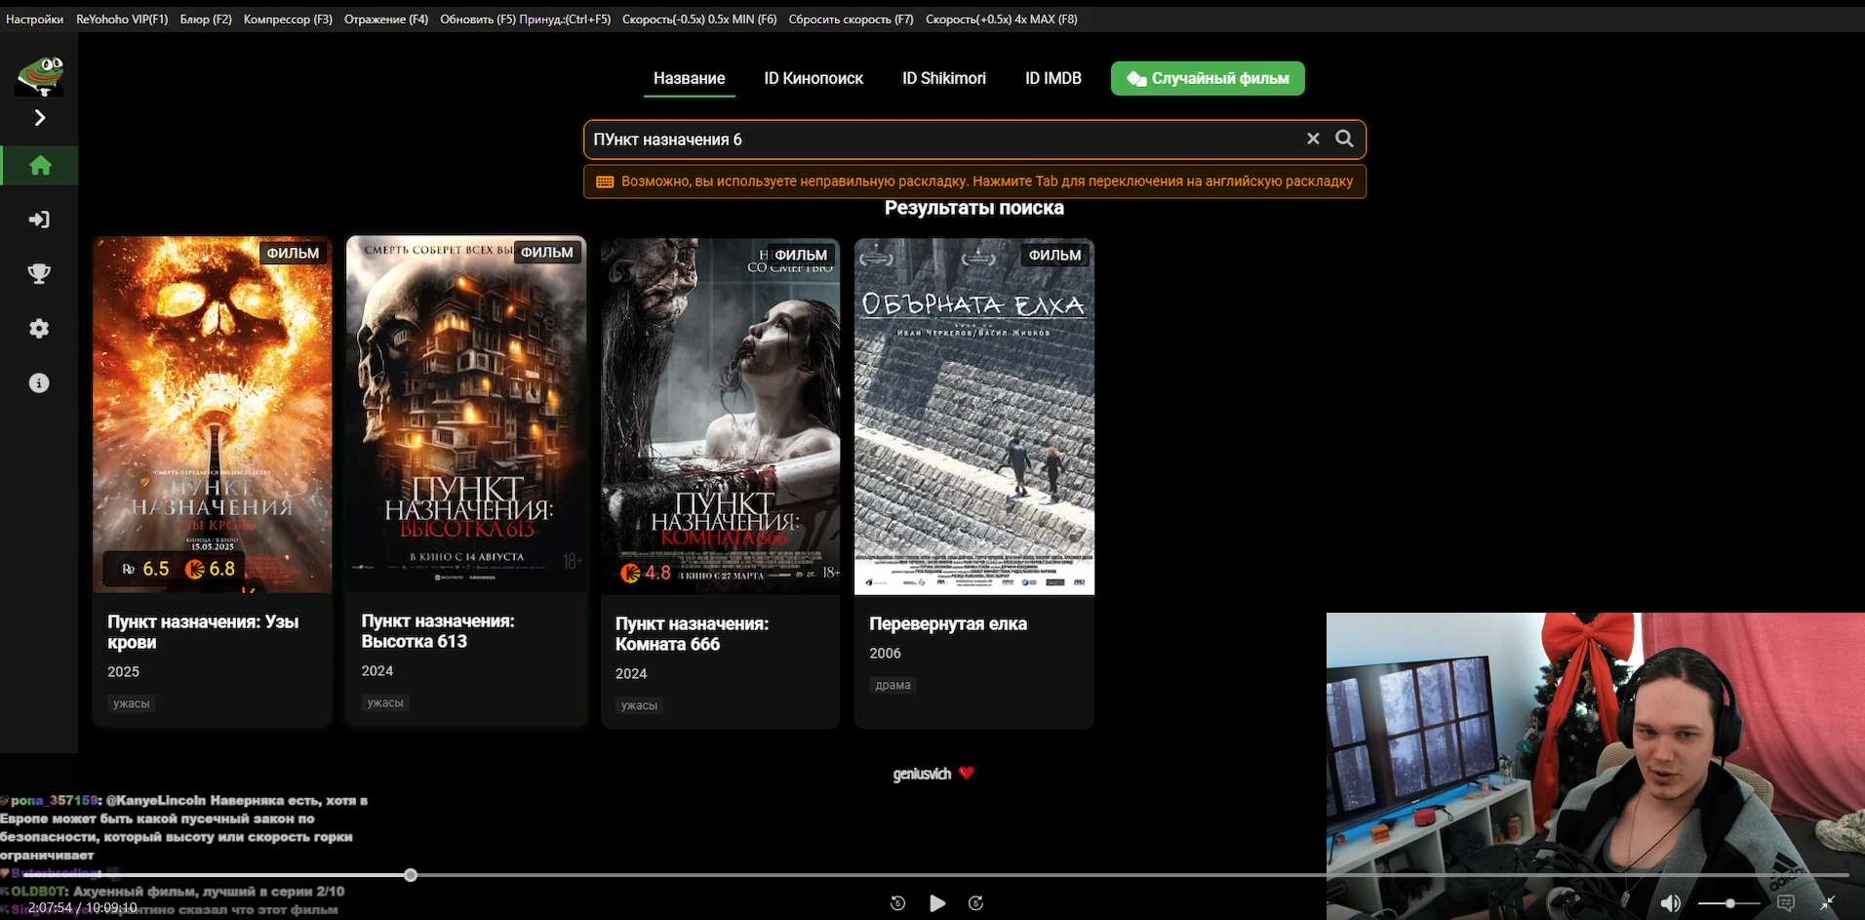The width and height of the screenshot is (1865, 920).
Task: Open the Настройки menu
Action: coord(35,20)
